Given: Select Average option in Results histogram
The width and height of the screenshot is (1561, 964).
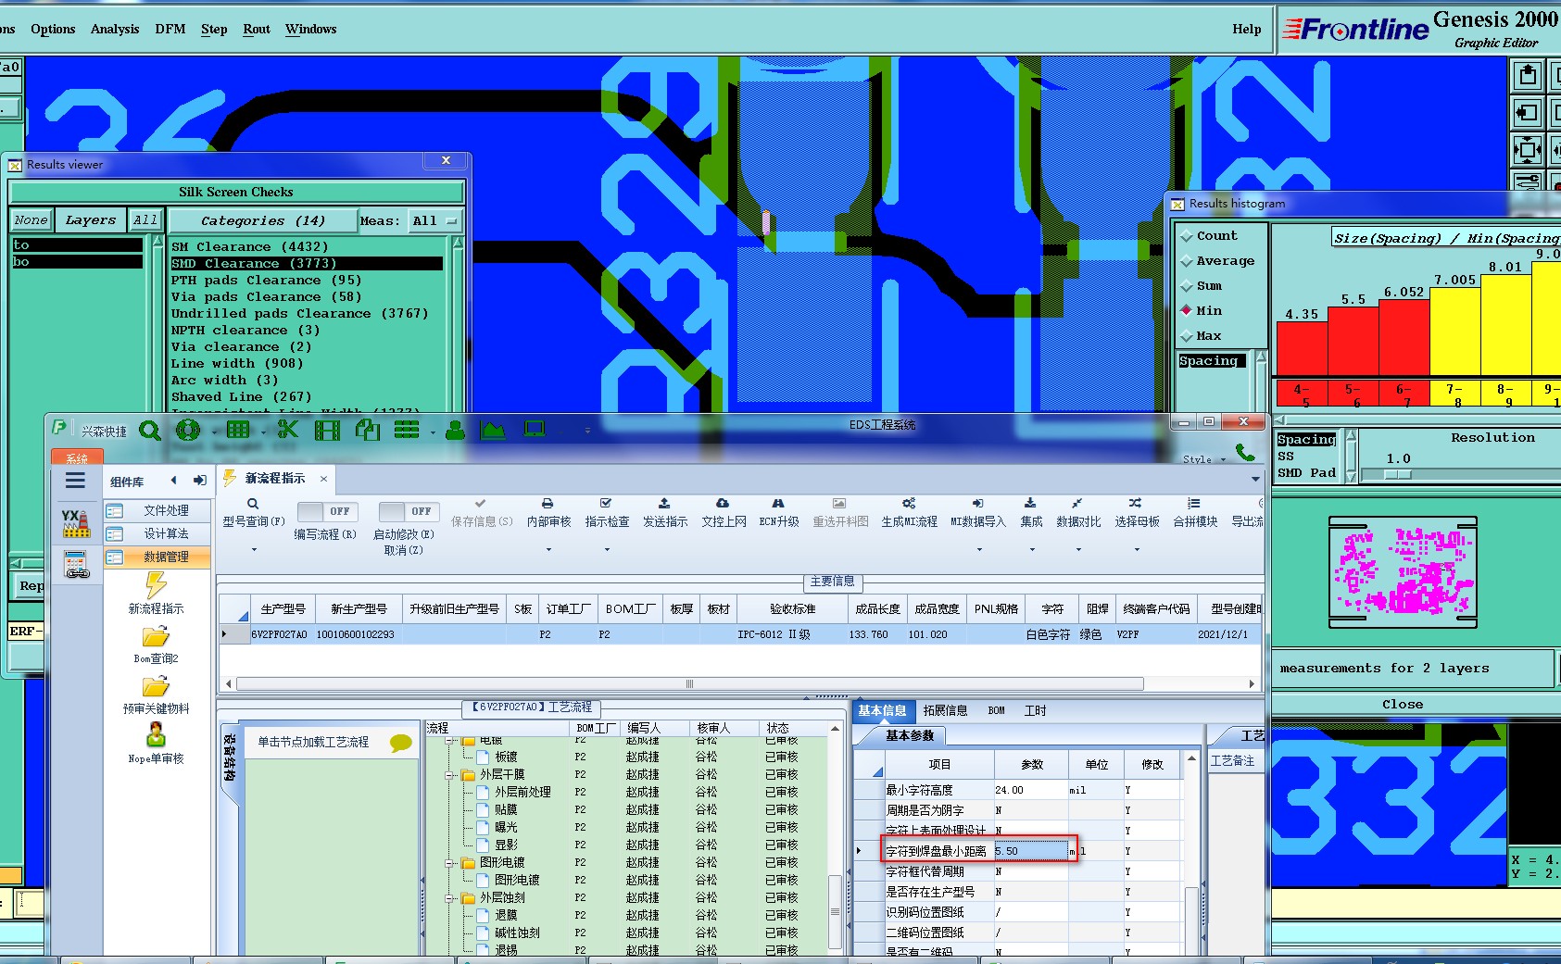Looking at the screenshot, I should (1186, 261).
